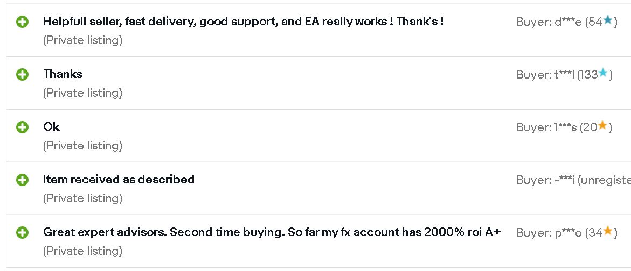Click positive feedback icon beside "Helpfull seller" review
Viewport: 631px width, 271px height.
click(22, 22)
